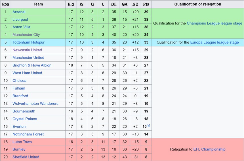
Task: Select the Manchester City link
Action: pos(26,35)
